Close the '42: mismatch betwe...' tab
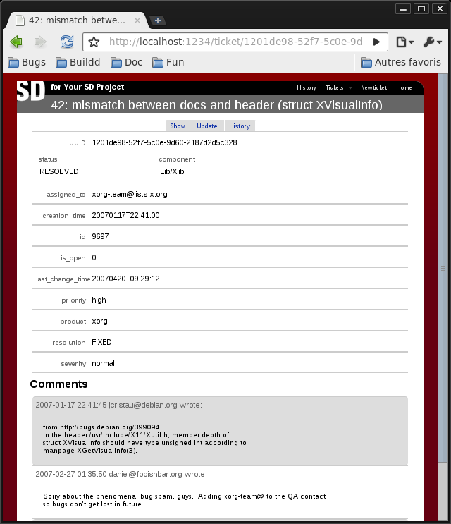This screenshot has width=451, height=524. pyautogui.click(x=137, y=20)
